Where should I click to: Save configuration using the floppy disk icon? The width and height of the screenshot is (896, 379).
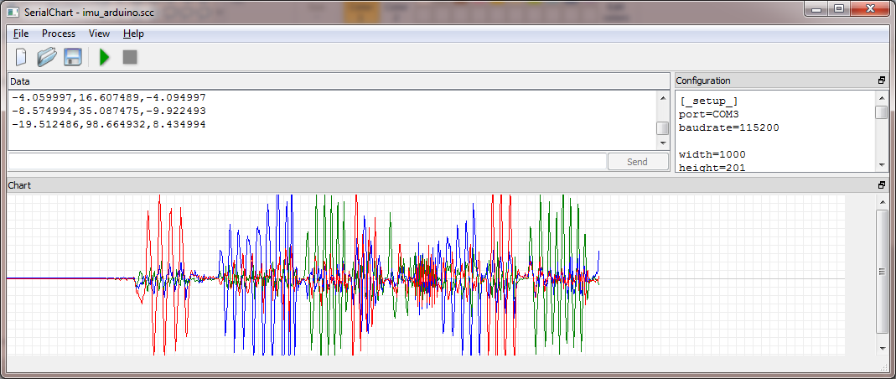click(x=73, y=57)
